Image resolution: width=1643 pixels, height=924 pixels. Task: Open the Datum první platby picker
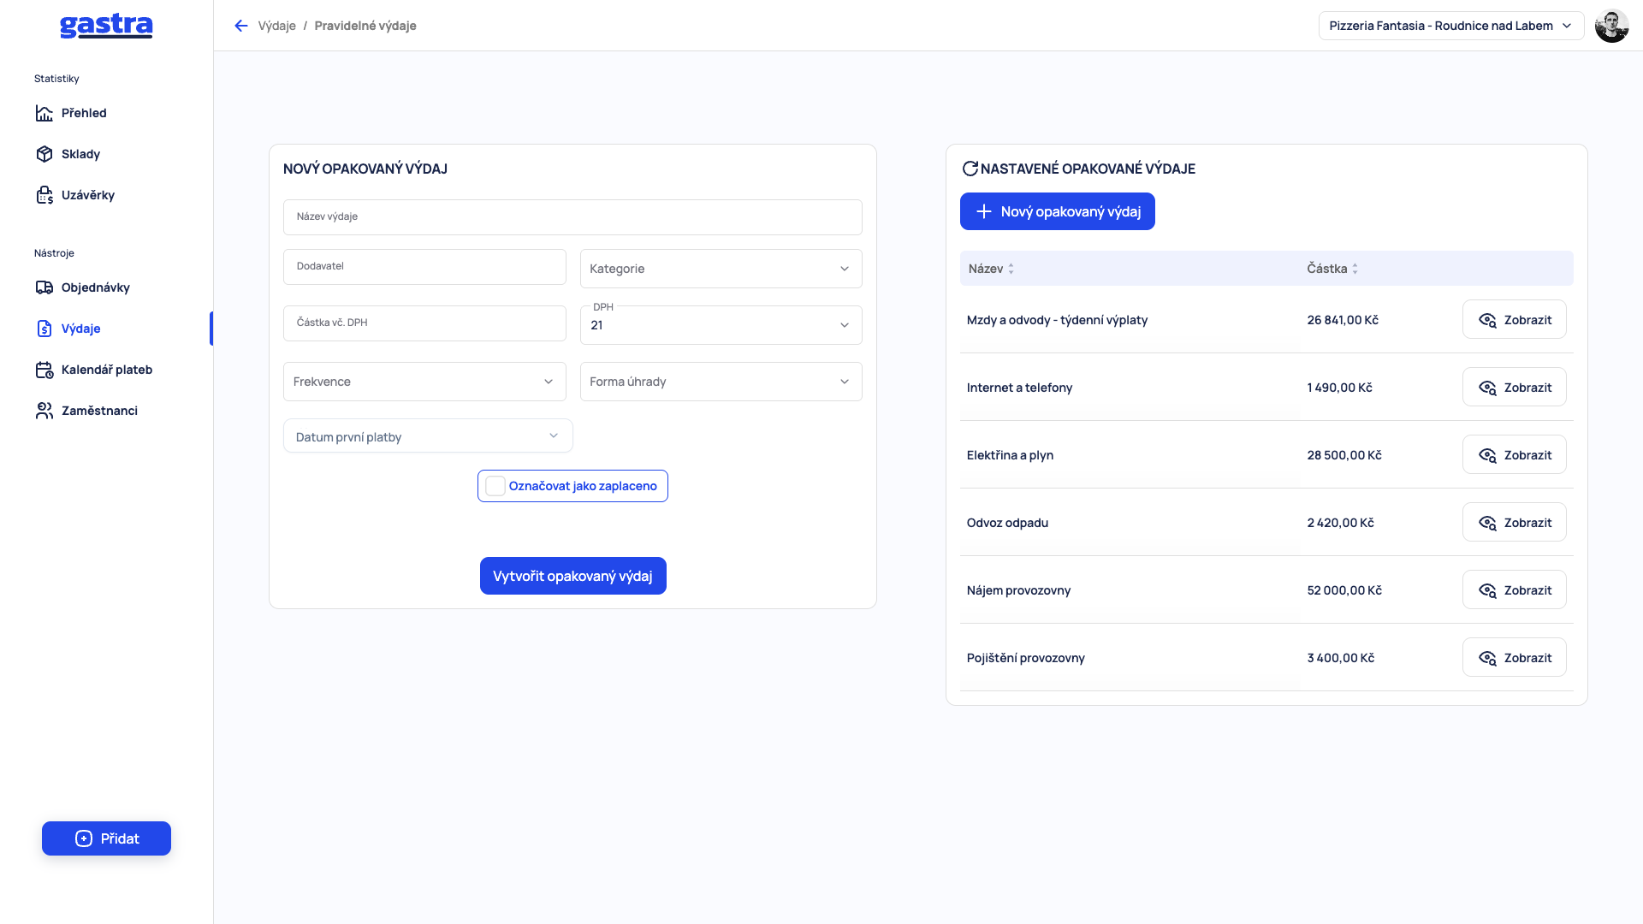click(428, 436)
